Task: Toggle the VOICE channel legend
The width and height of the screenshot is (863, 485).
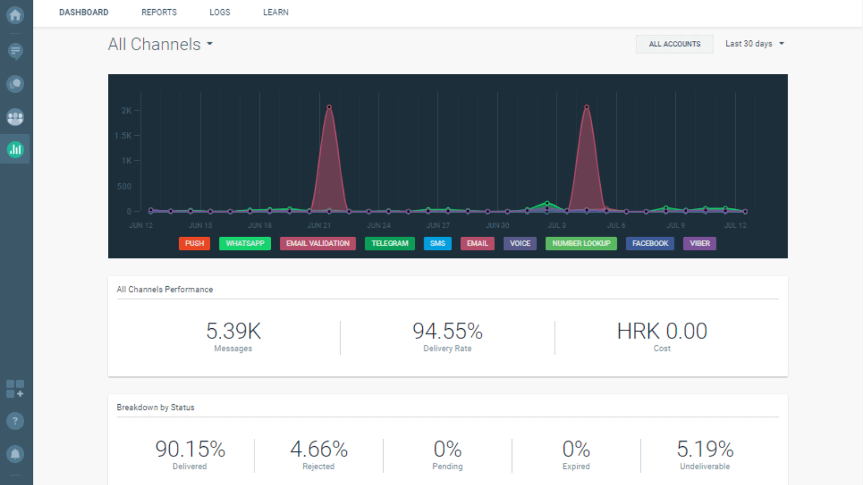Action: tap(520, 244)
